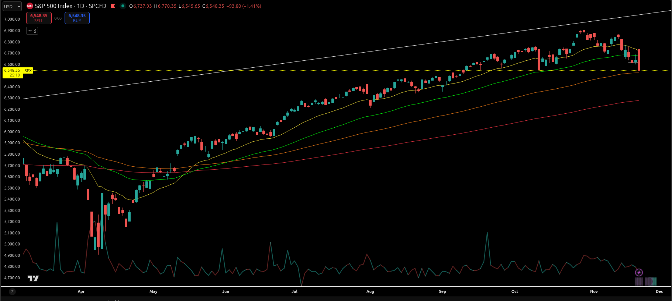The width and height of the screenshot is (672, 301).
Task: Click the green market status indicator
Action: pyautogui.click(x=123, y=6)
